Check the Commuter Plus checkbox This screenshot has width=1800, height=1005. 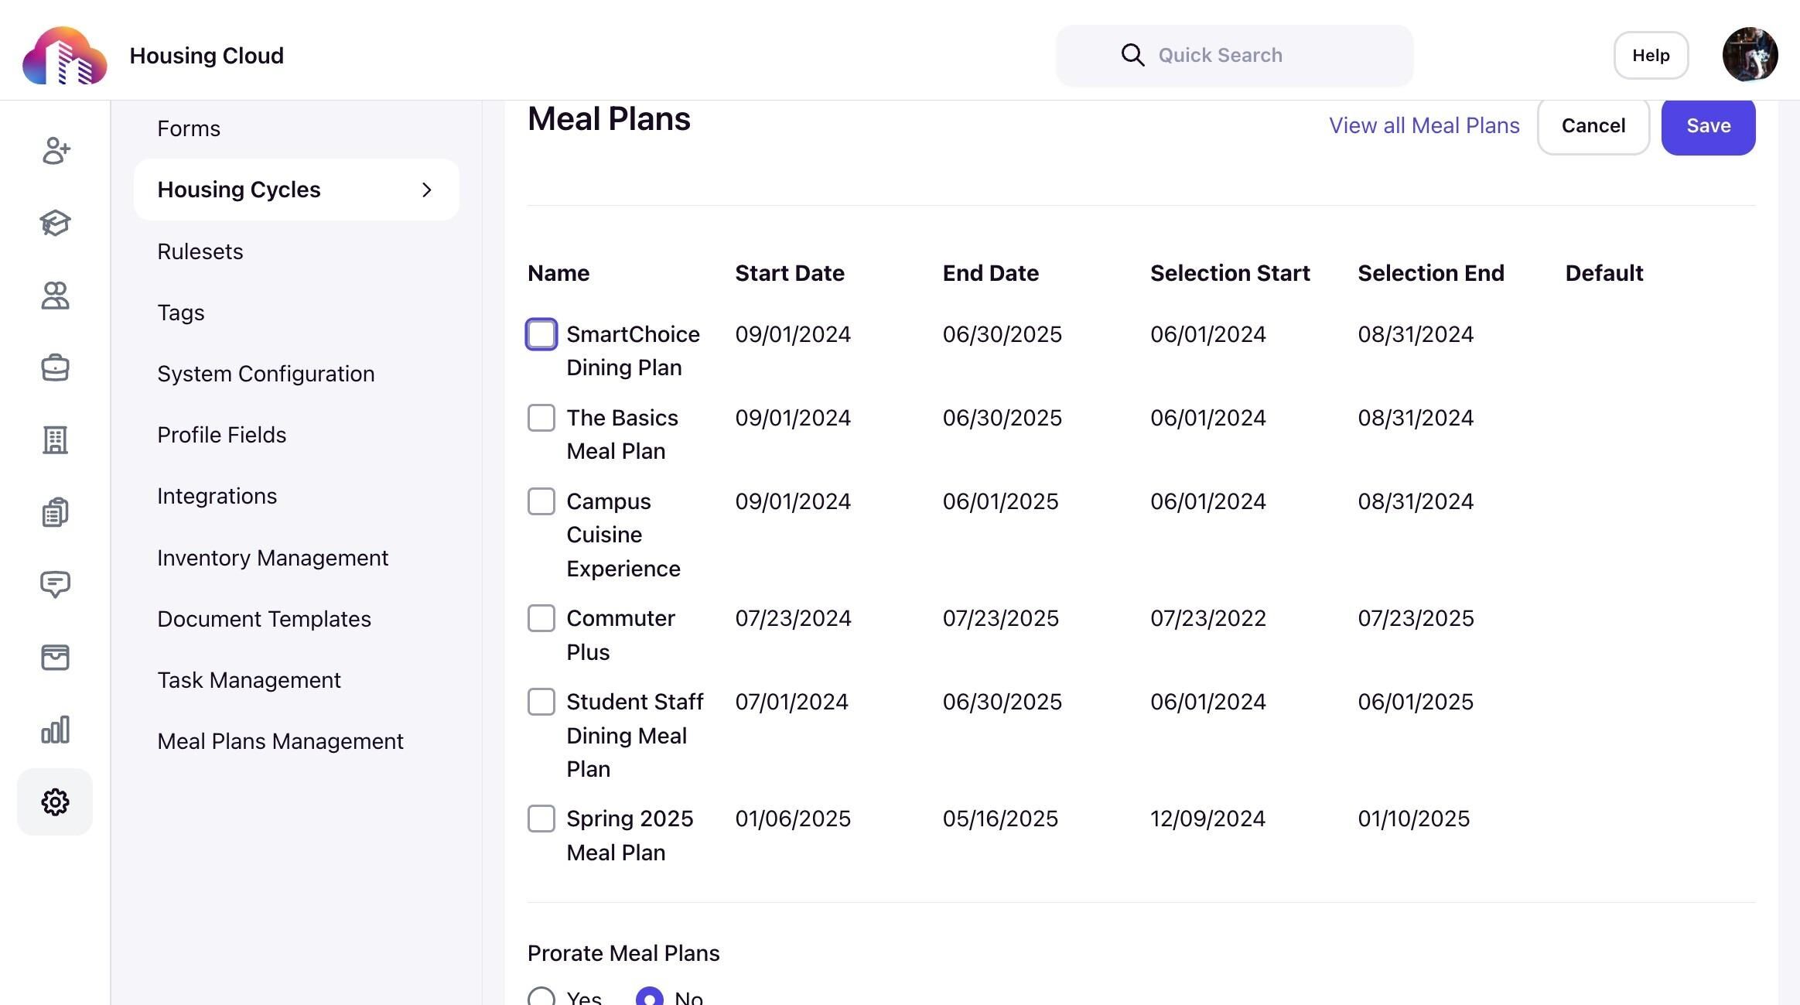coord(541,618)
